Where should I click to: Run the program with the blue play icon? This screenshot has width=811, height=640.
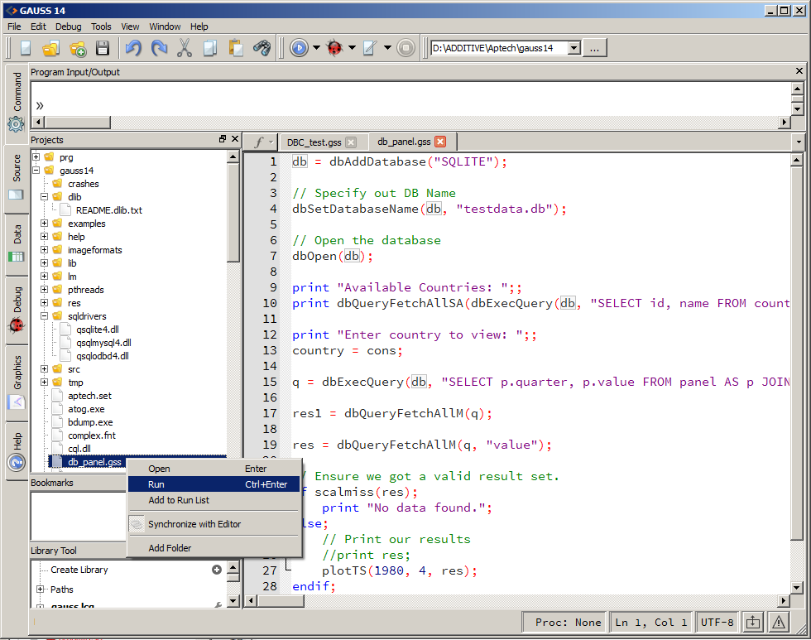[x=299, y=48]
